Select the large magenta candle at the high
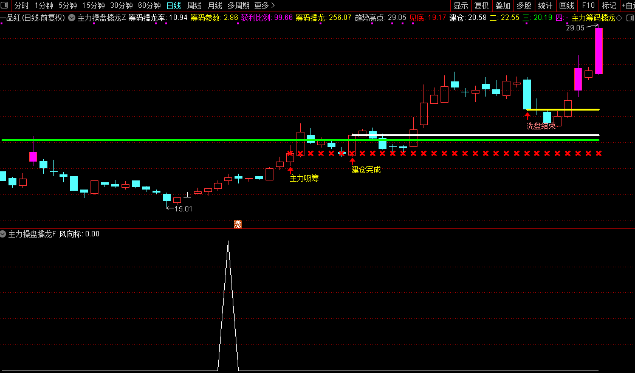The width and height of the screenshot is (635, 373). tap(599, 51)
